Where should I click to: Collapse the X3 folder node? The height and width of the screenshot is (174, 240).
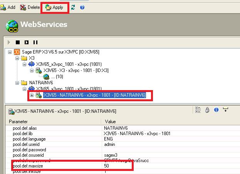click(17, 58)
